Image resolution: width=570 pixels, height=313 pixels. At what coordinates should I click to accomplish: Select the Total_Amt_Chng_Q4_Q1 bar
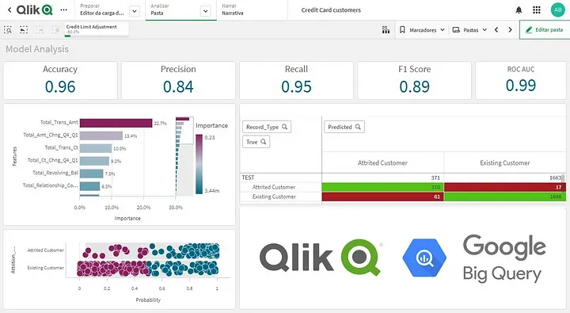[x=101, y=136]
